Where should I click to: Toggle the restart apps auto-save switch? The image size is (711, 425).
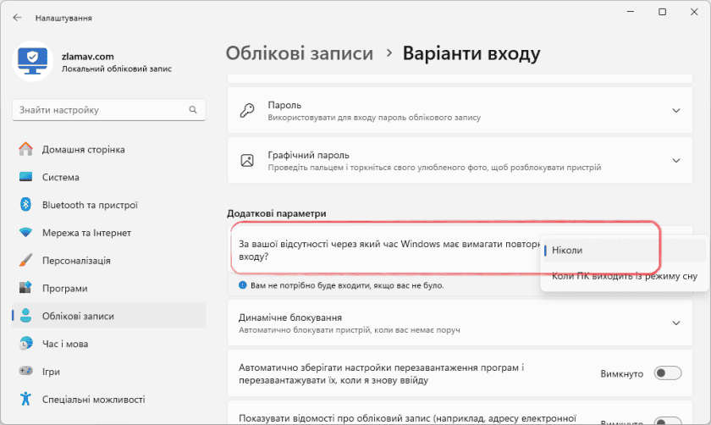[668, 373]
